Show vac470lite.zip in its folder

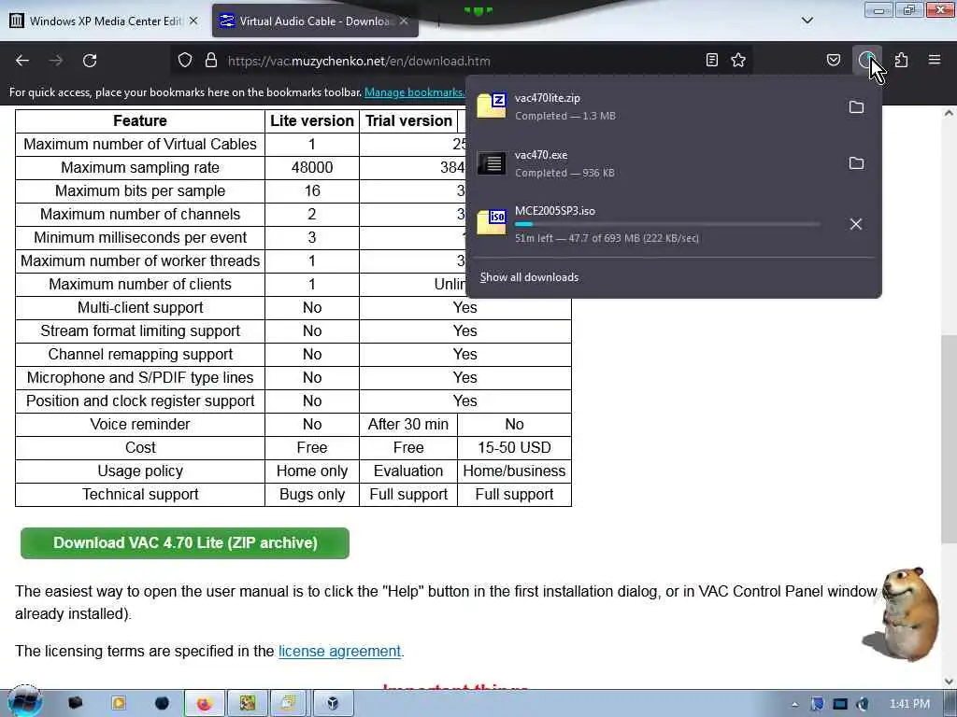[x=856, y=106]
